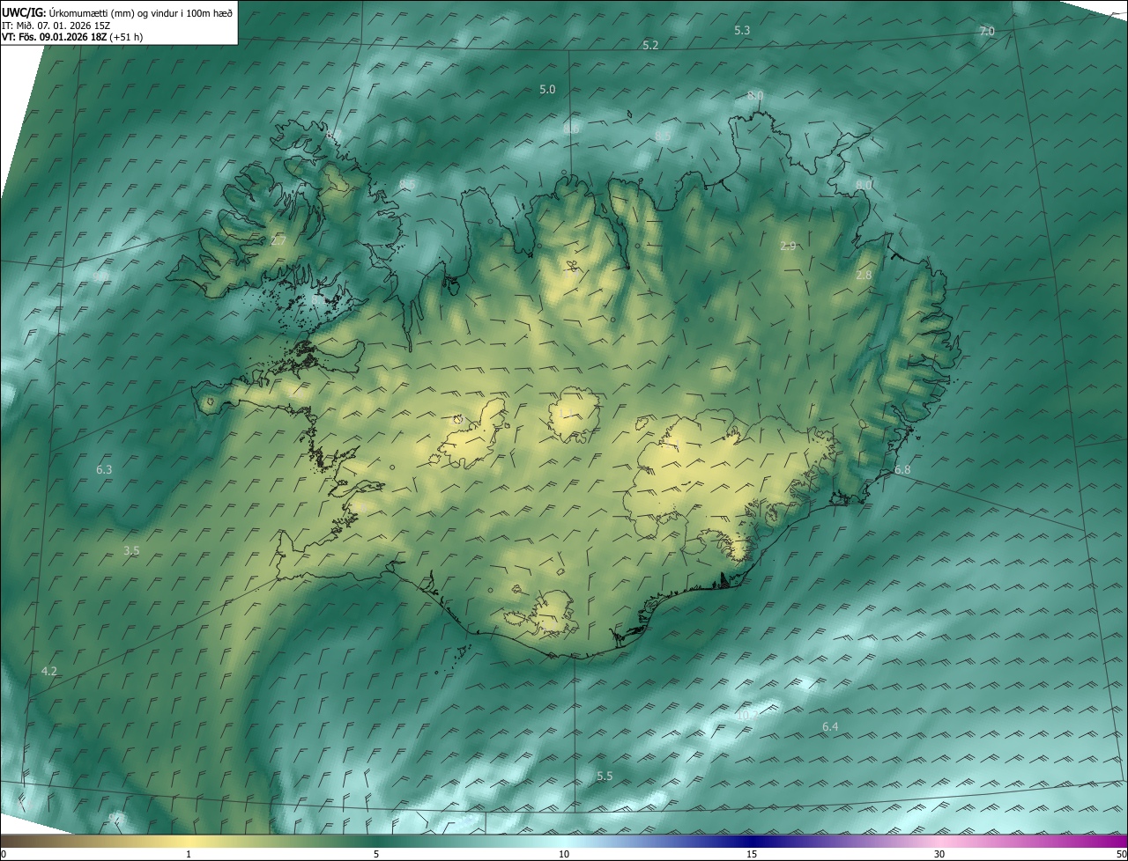This screenshot has width=1128, height=861.
Task: Click the '6.3' value label on the map
Action: [104, 470]
